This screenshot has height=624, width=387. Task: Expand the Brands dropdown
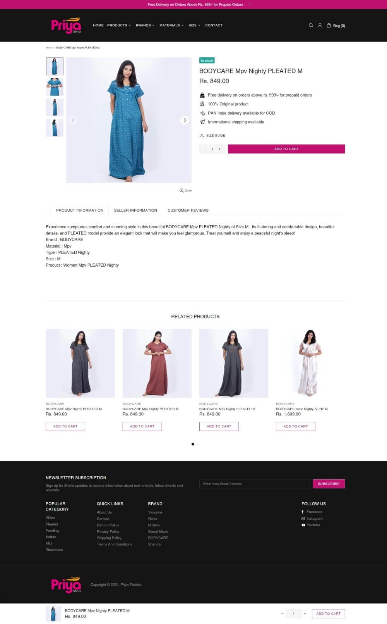point(145,25)
